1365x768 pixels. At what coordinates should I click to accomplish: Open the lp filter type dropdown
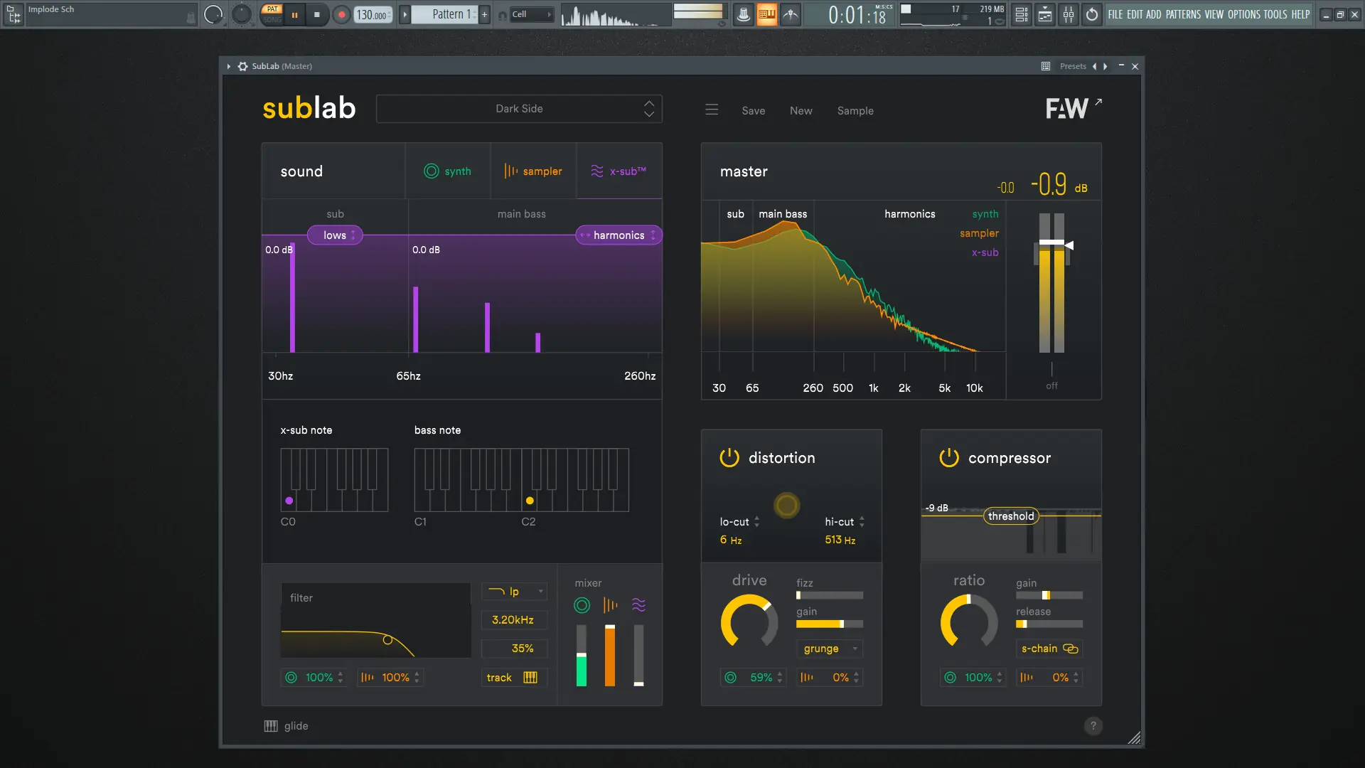click(x=515, y=592)
